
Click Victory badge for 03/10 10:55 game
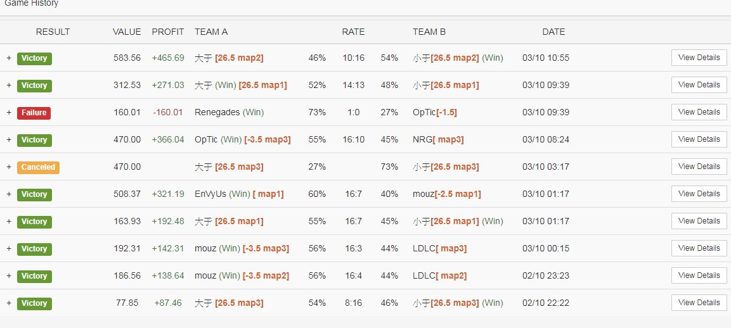pyautogui.click(x=34, y=58)
